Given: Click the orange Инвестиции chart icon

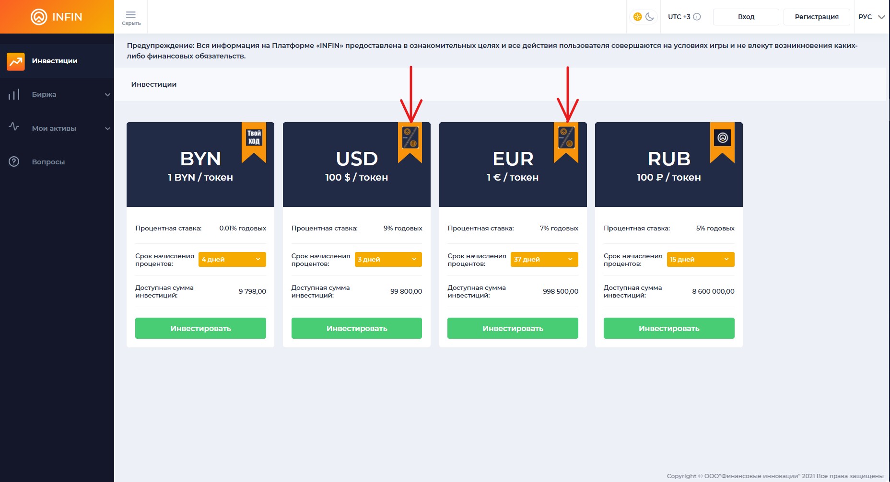Looking at the screenshot, I should [16, 61].
